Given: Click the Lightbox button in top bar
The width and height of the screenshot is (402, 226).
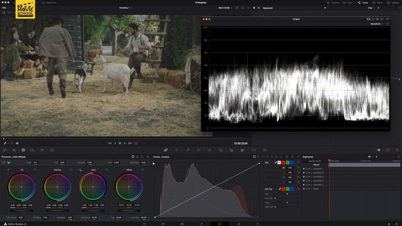Looking at the screenshot, I should click(393, 3).
